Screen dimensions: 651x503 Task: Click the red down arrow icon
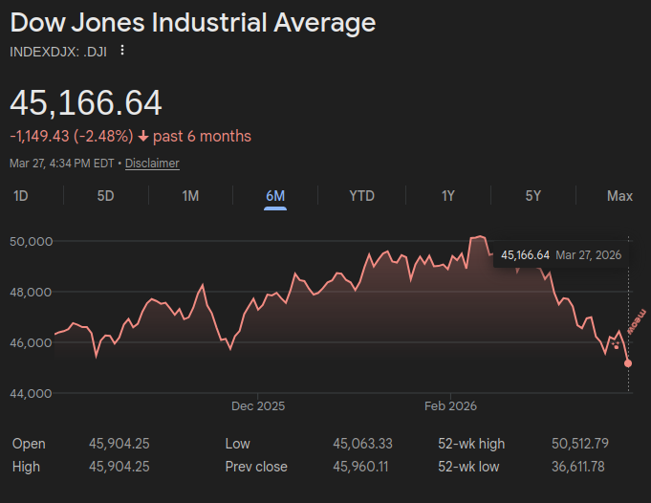click(x=143, y=137)
